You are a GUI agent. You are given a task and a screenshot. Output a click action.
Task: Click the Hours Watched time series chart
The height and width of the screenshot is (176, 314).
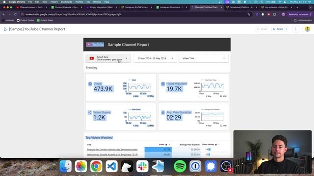point(210,88)
